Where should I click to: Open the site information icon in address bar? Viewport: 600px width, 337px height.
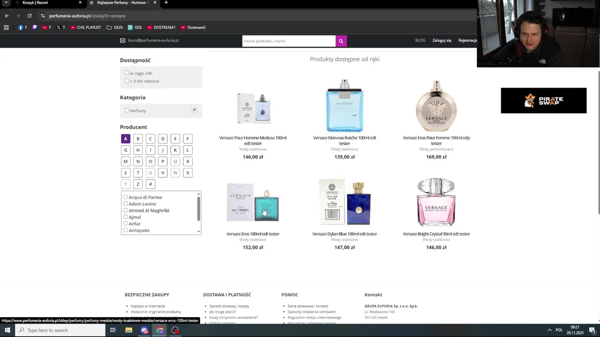(x=43, y=16)
